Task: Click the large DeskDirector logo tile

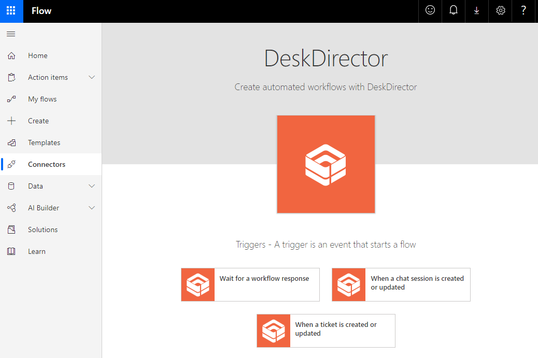Action: [x=326, y=164]
